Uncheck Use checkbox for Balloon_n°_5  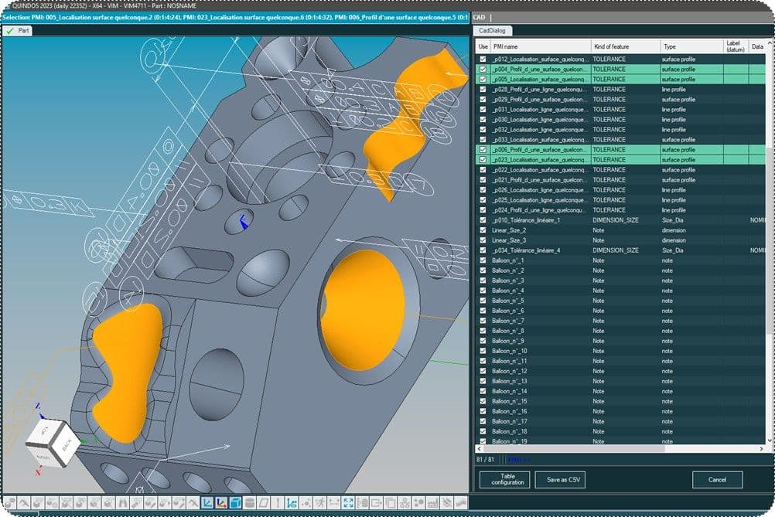click(483, 301)
